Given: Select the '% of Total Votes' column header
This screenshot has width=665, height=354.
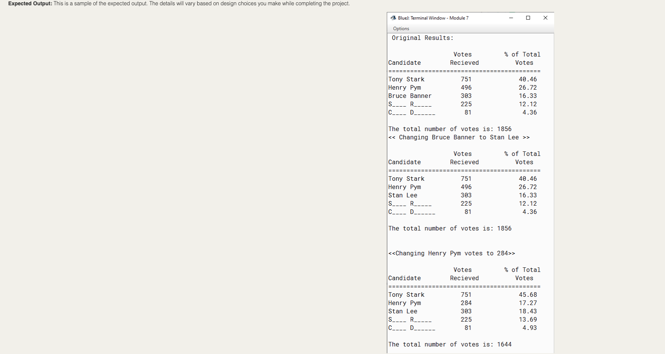Looking at the screenshot, I should (x=522, y=58).
